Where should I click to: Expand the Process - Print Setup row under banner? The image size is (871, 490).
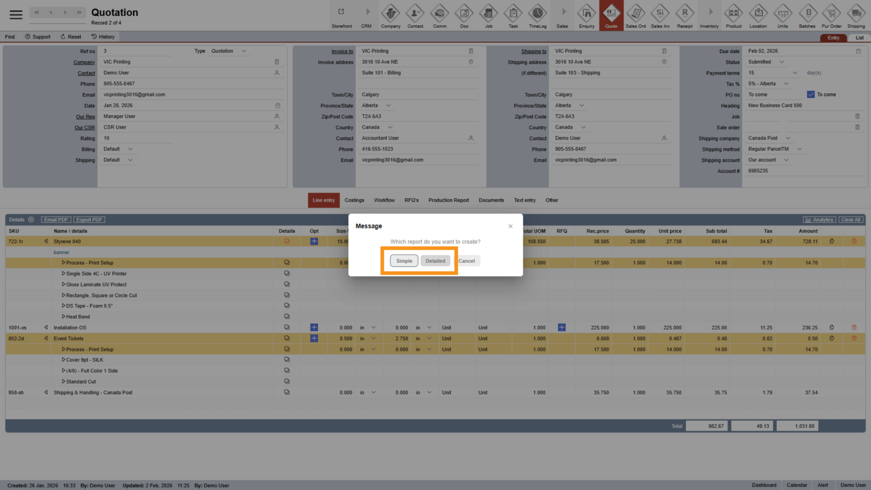tap(64, 263)
